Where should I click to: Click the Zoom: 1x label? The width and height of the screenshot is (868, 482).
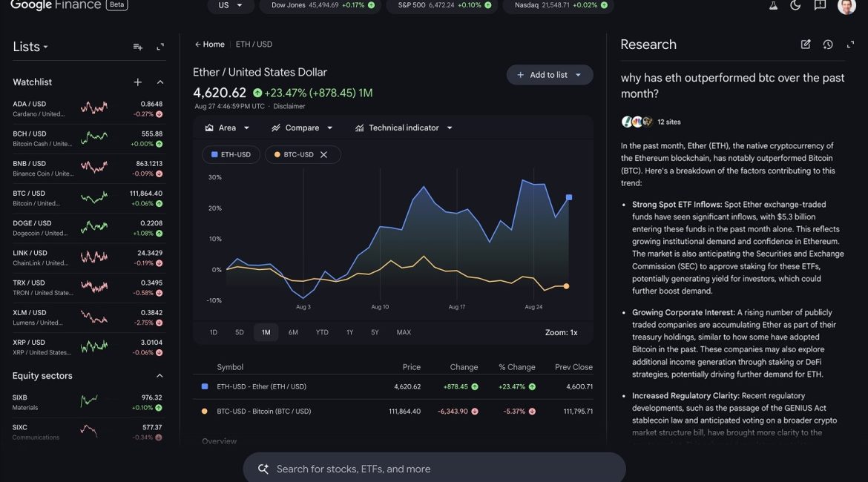pyautogui.click(x=561, y=333)
